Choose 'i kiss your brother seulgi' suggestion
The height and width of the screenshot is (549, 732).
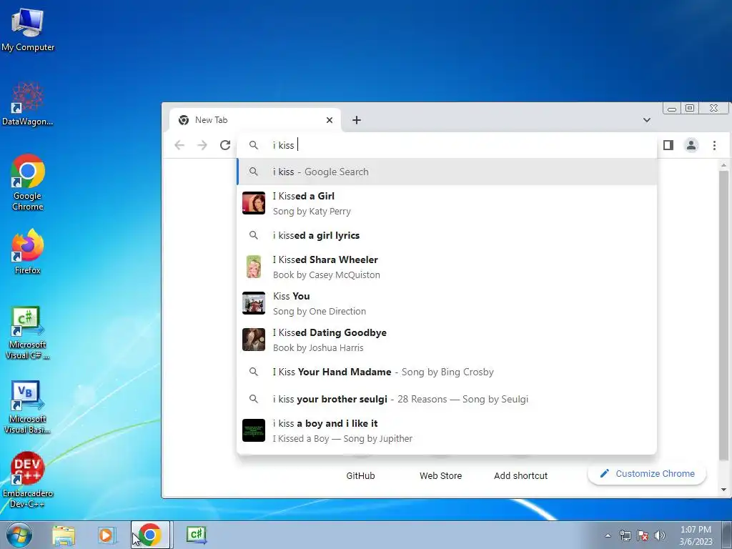point(447,399)
